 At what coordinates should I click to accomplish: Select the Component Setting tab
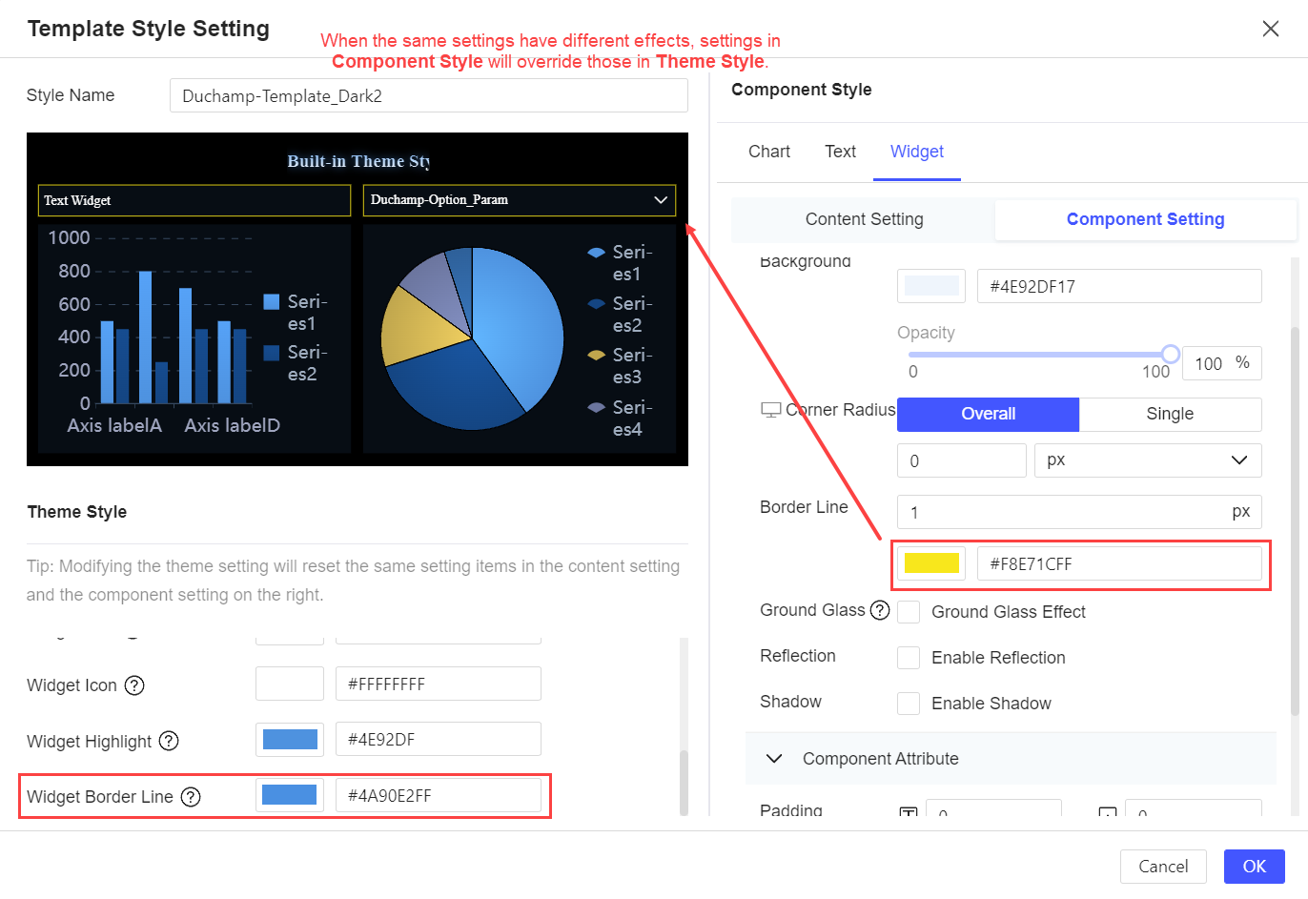[x=1145, y=219]
